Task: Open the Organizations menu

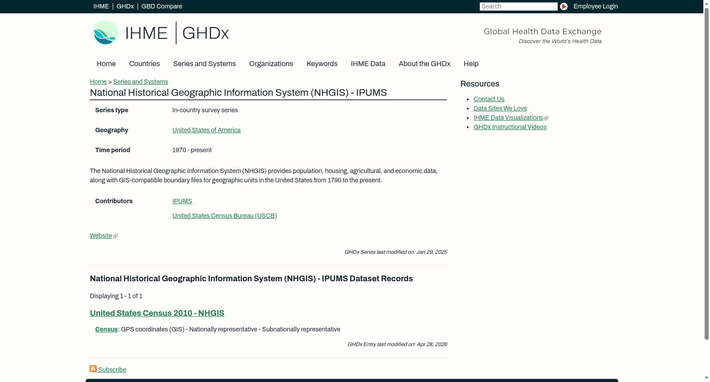Action: tap(271, 64)
